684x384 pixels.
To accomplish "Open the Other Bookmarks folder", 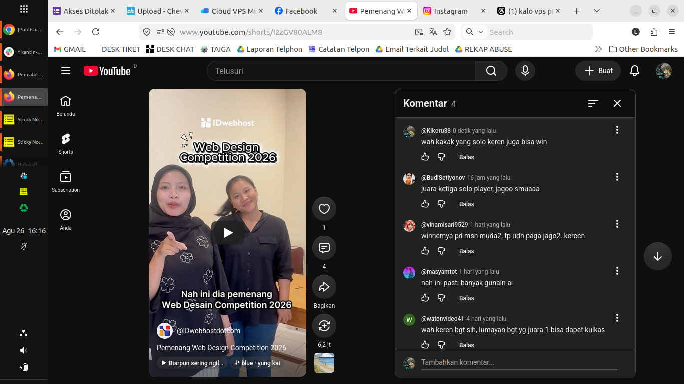I will [643, 49].
